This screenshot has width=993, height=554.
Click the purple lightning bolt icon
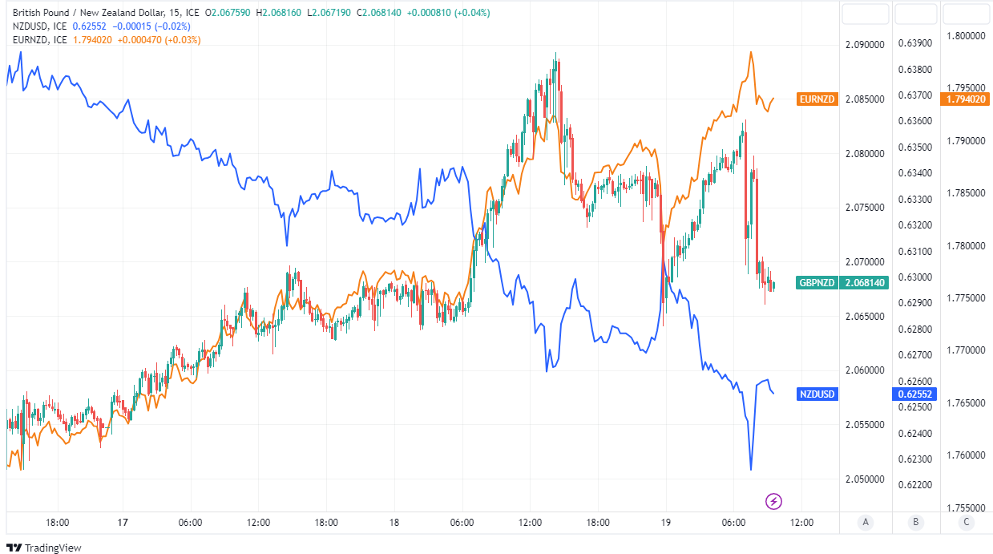774,502
